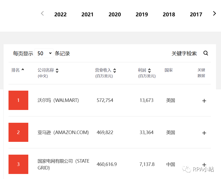The height and width of the screenshot is (179, 221).
Task: Open 国家电网有限公司 (STATE GRID) link
Action: point(63,164)
